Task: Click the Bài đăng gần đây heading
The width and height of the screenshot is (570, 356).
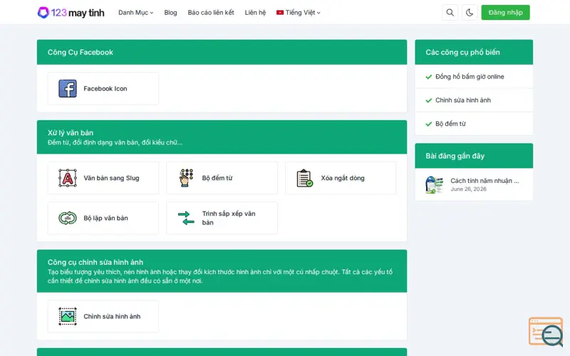Action: pos(455,156)
